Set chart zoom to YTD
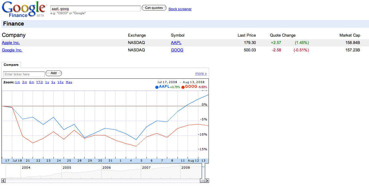 tap(40, 82)
